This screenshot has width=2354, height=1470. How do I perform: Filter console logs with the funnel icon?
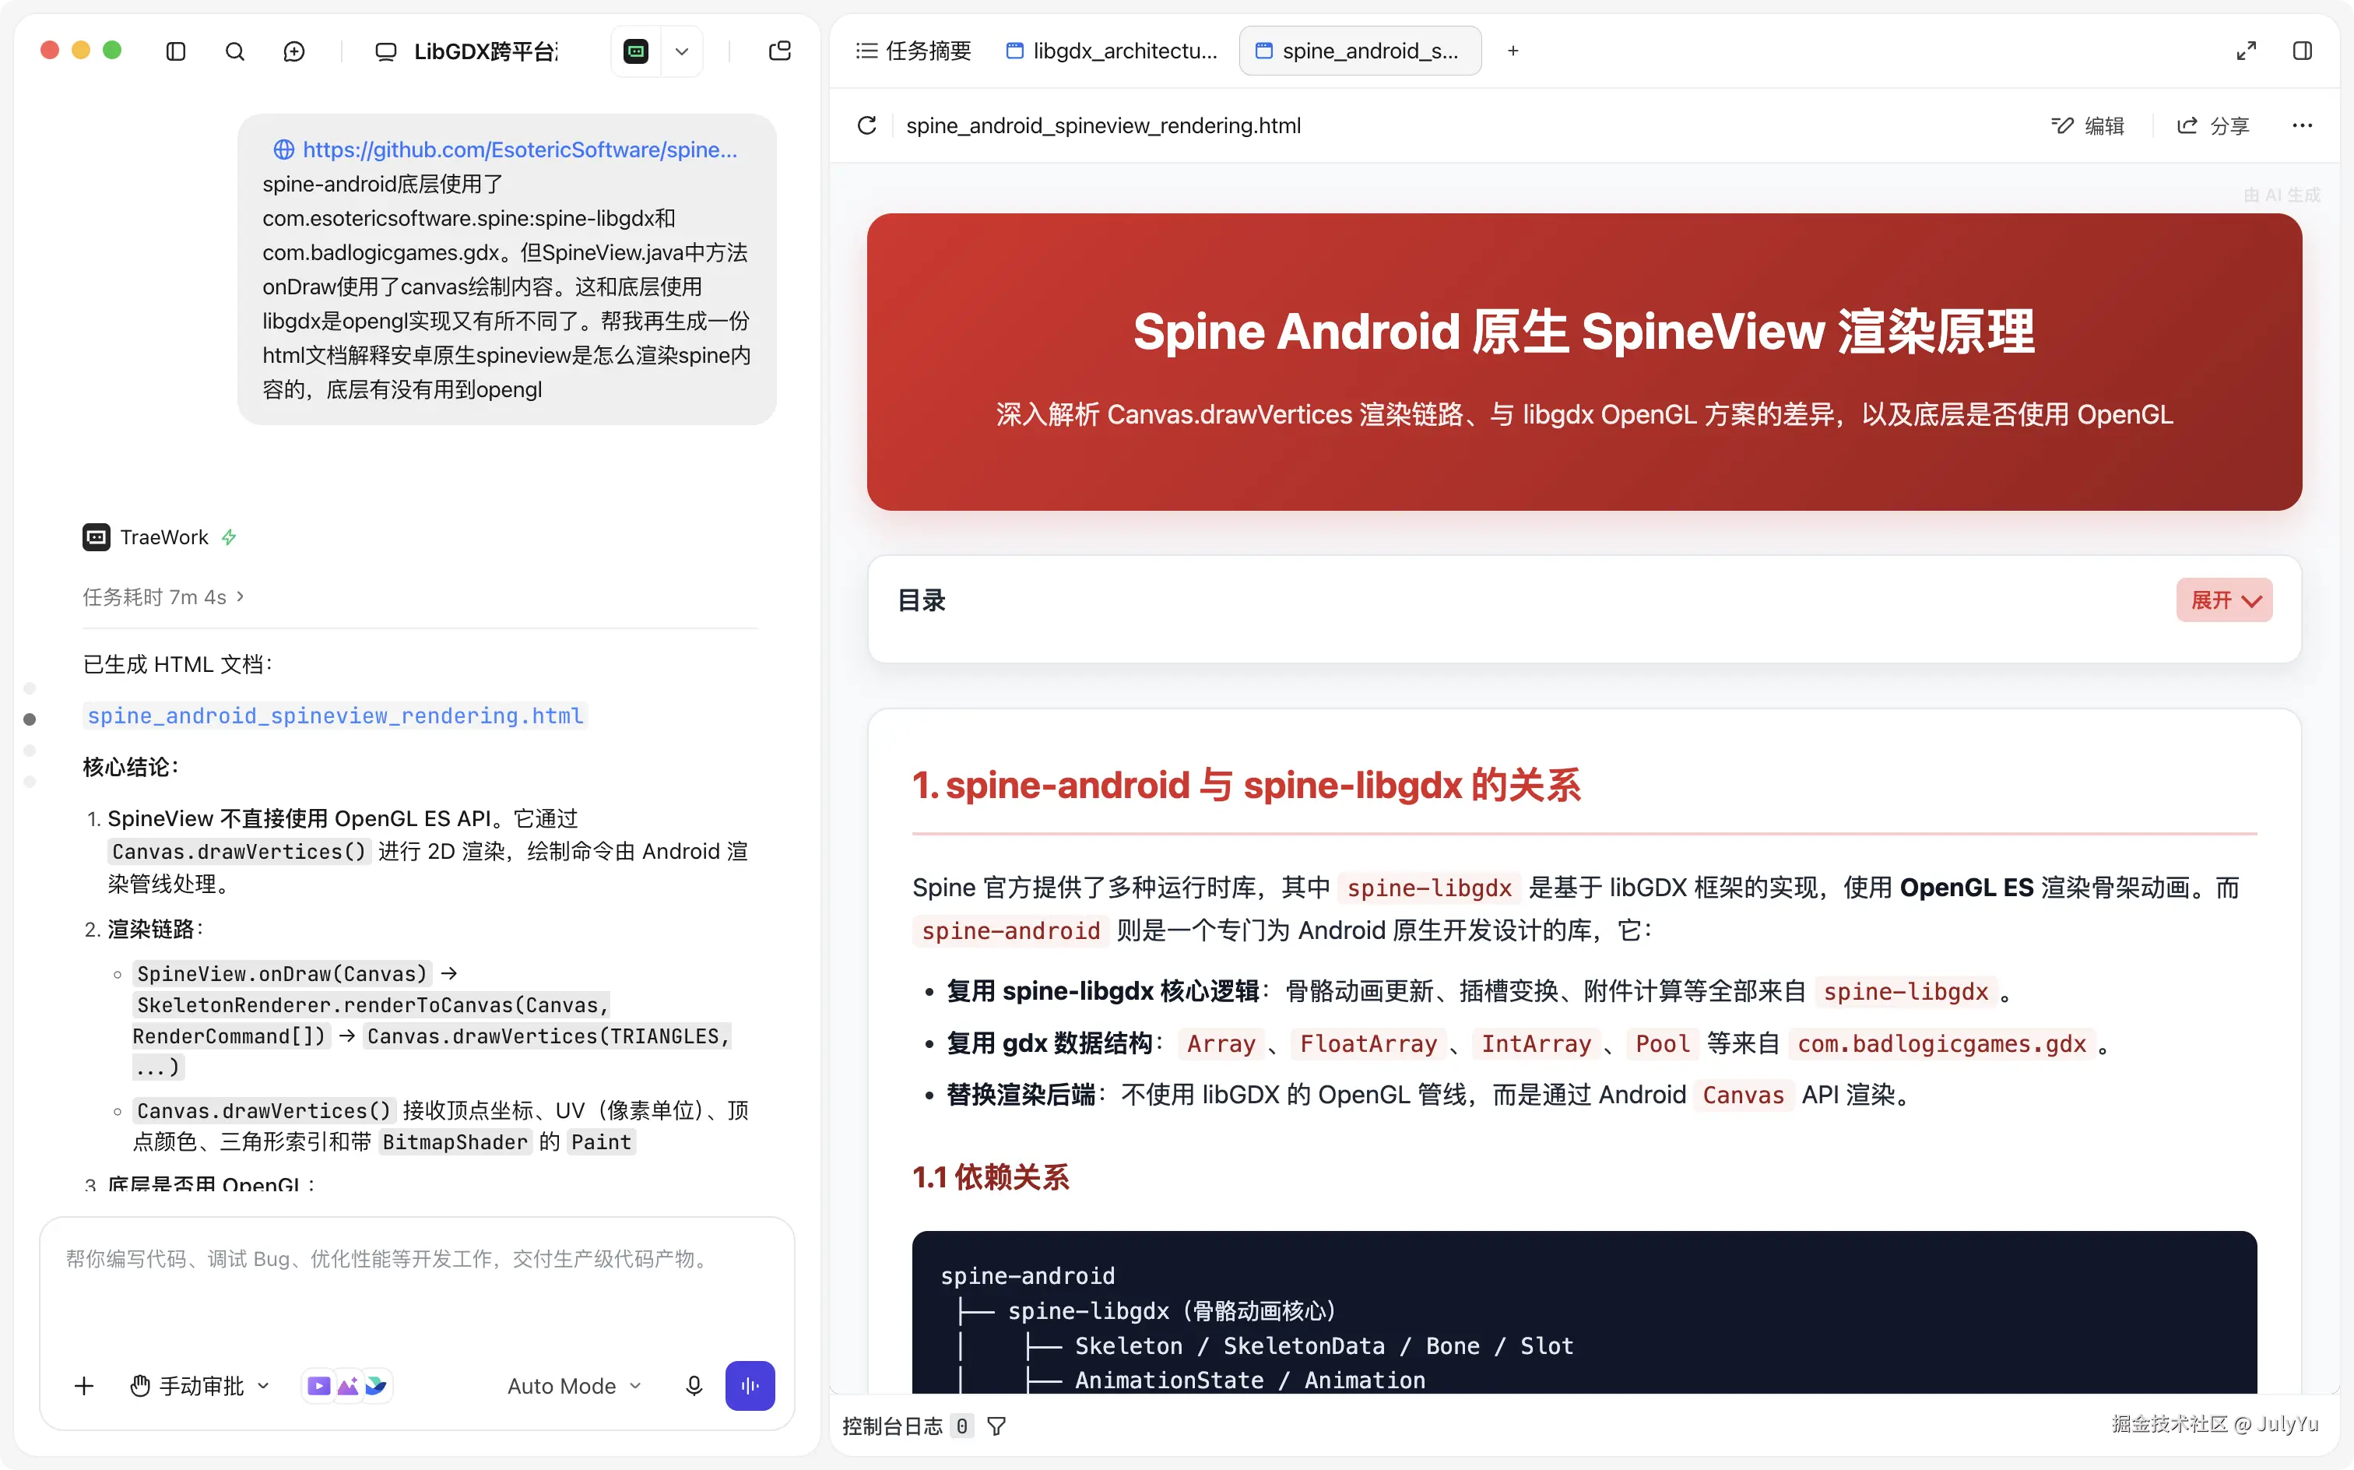point(996,1426)
